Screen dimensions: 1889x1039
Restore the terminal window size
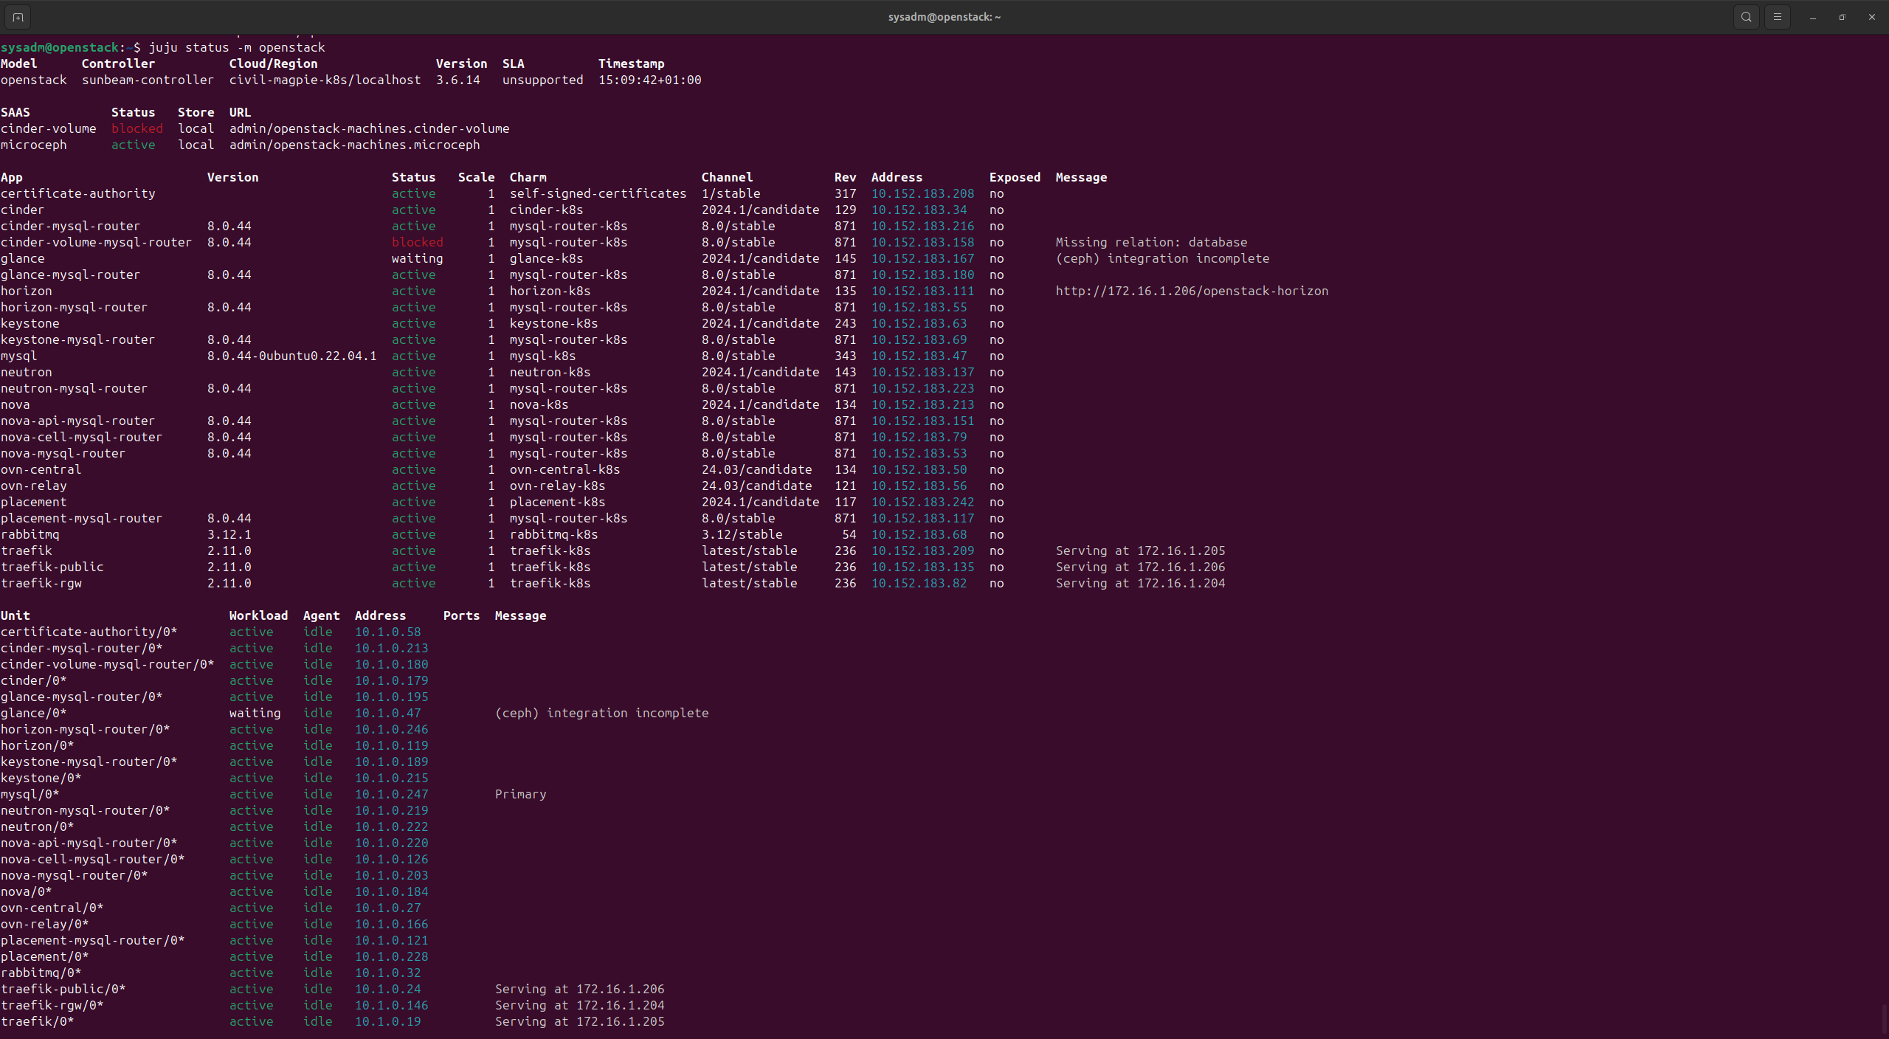tap(1843, 17)
